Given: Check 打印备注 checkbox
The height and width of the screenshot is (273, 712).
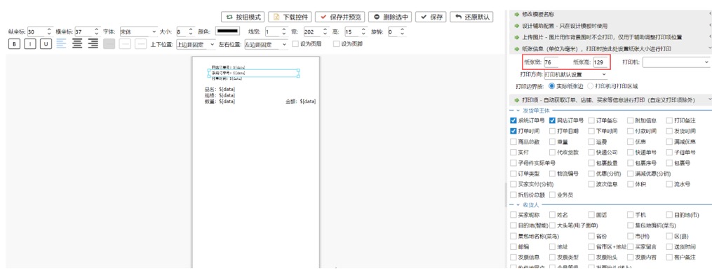Looking at the screenshot, I should tap(669, 120).
